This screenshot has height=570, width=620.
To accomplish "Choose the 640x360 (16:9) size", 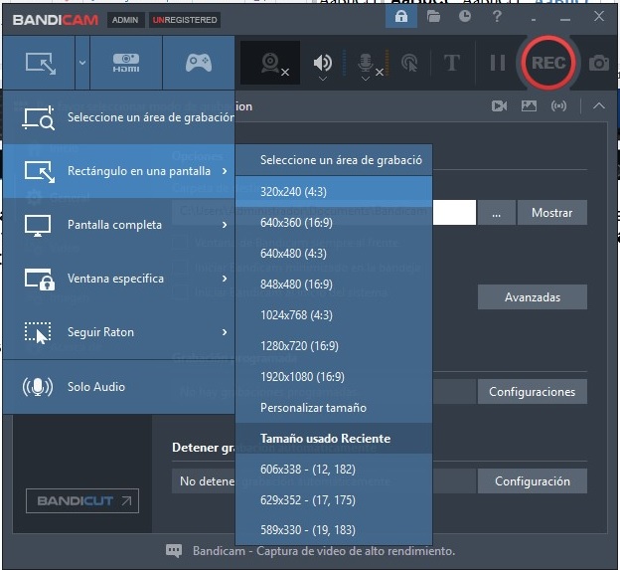I will click(334, 223).
